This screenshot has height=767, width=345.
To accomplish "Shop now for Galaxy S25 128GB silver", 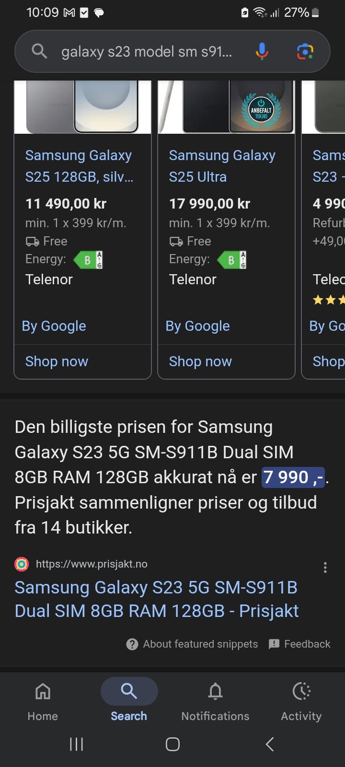I will (x=57, y=361).
